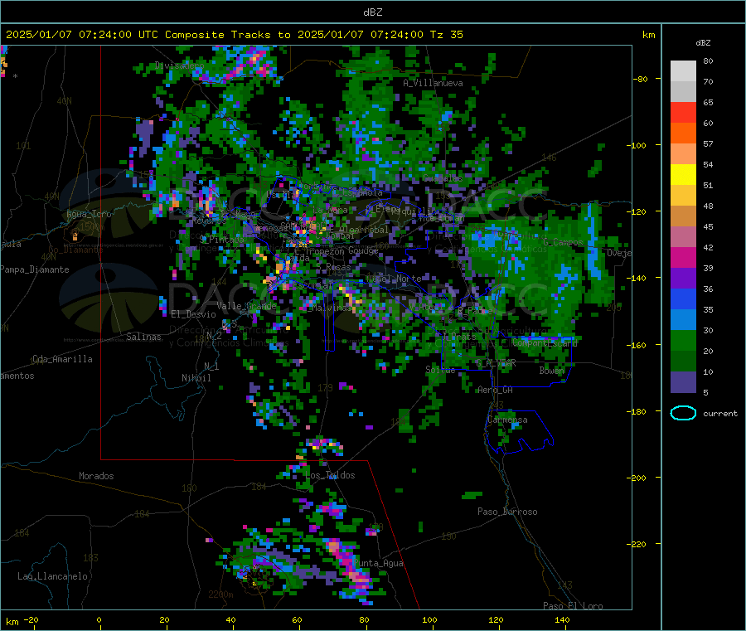
Task: Click the 0 km horizontal axis label
Action: [99, 620]
